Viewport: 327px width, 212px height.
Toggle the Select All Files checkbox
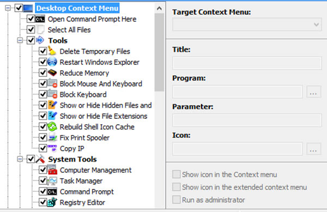(x=31, y=29)
